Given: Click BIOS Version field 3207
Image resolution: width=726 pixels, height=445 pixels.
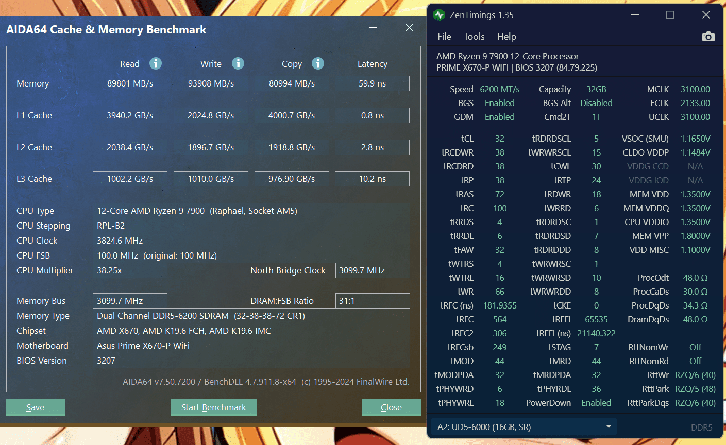Looking at the screenshot, I should tap(251, 361).
